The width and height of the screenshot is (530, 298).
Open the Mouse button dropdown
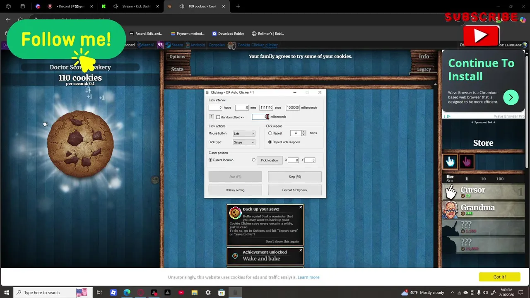(x=244, y=134)
